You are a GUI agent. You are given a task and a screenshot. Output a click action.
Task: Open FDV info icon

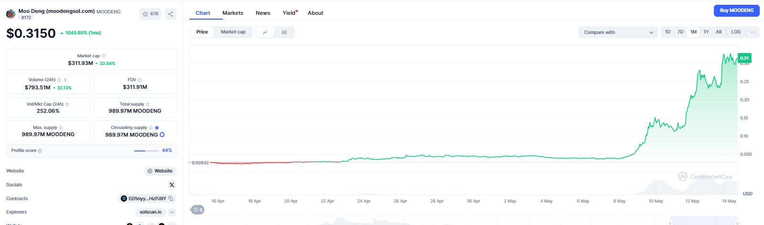click(140, 80)
